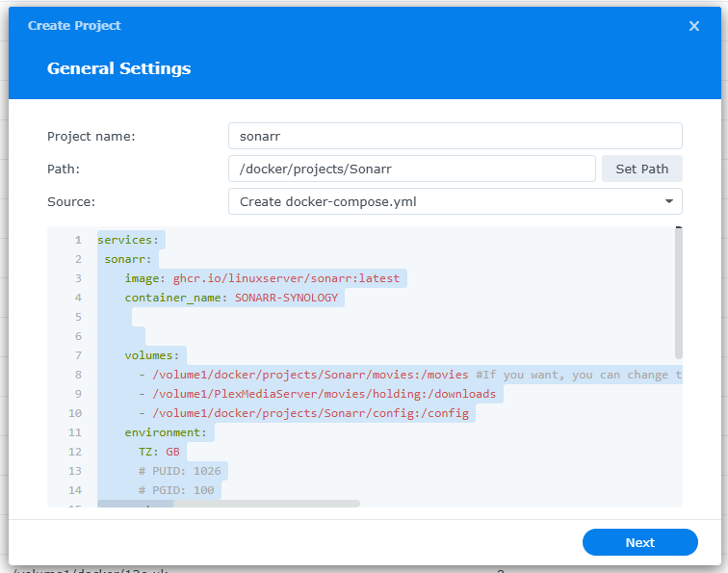Click the code editor vertical scrollbar
The image size is (728, 573).
point(678,294)
